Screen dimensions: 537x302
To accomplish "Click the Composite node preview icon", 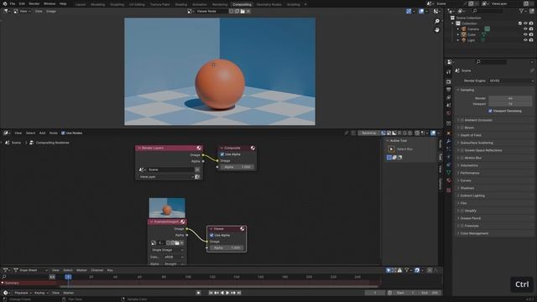I will tap(253, 148).
